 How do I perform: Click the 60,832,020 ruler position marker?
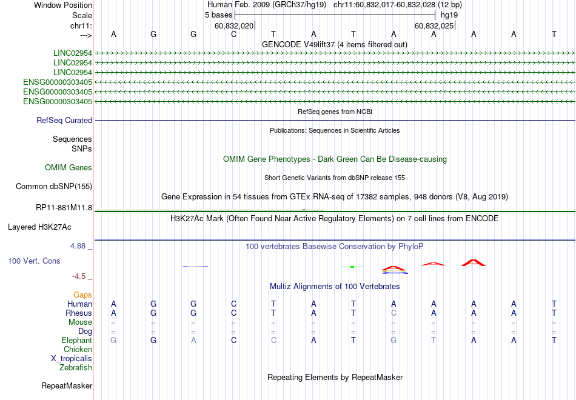click(234, 25)
